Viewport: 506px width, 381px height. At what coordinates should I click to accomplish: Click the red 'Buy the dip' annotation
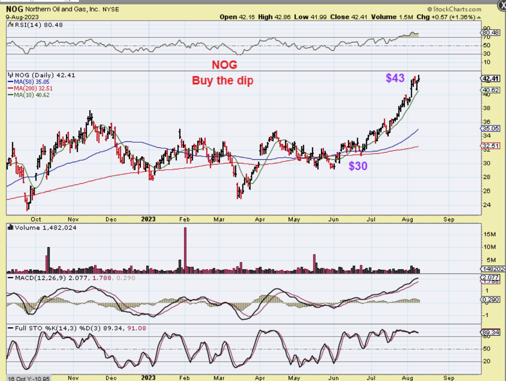pos(223,80)
